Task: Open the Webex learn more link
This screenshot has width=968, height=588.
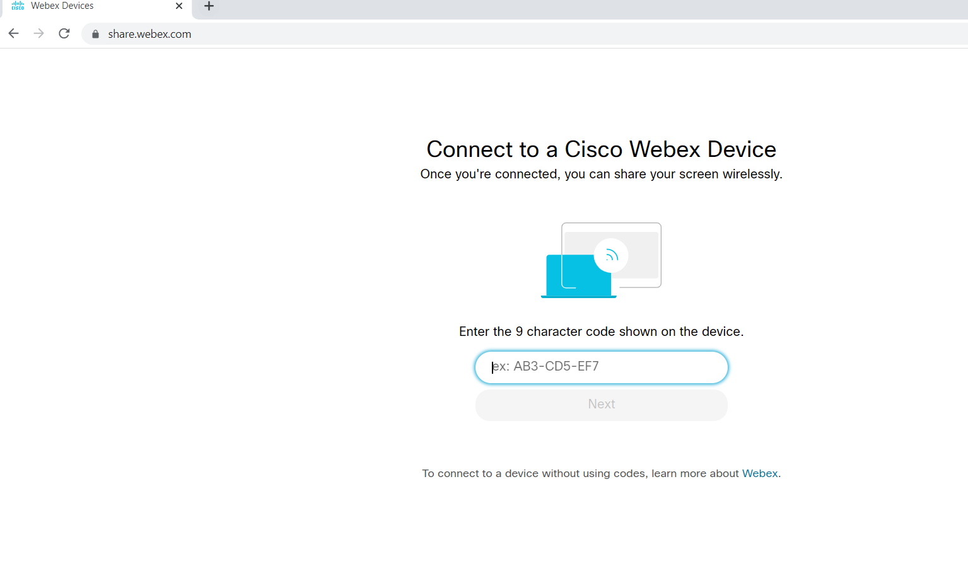Action: 759,473
